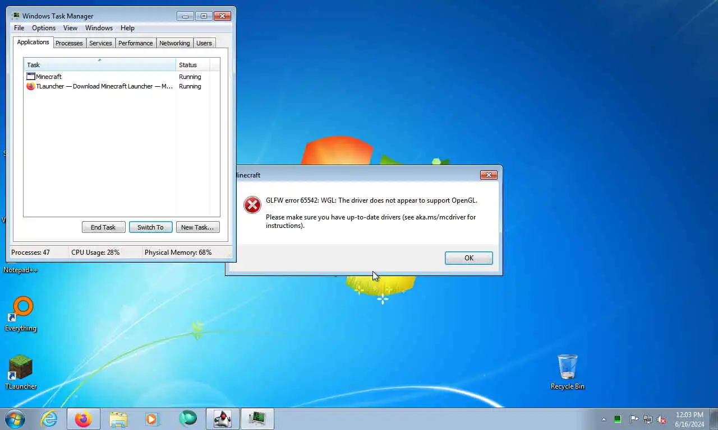Click the muted volume tray icon
Screen dimensions: 718x430
pyautogui.click(x=662, y=419)
